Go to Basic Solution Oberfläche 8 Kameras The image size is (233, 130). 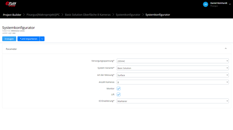pos(88,15)
